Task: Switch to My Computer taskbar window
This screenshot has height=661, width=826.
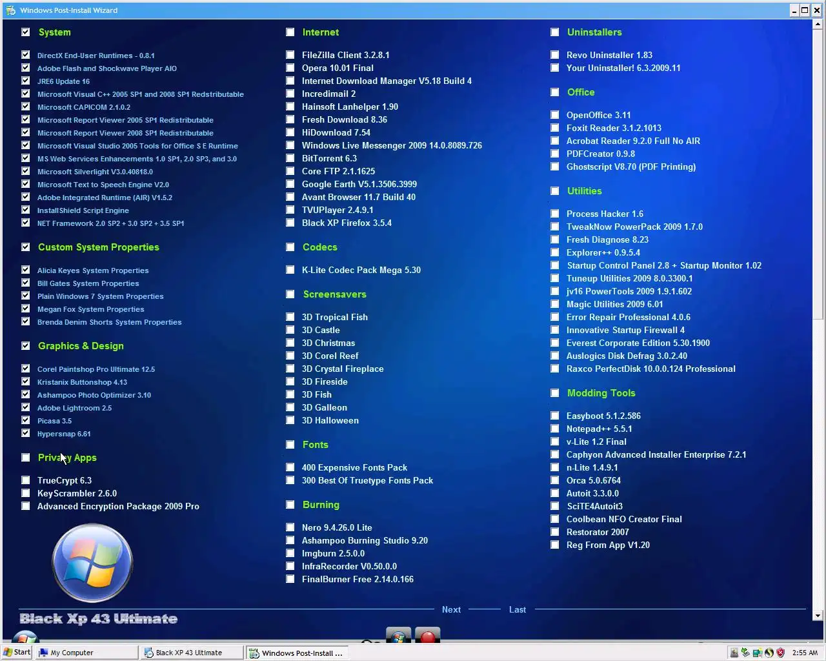Action: point(86,653)
